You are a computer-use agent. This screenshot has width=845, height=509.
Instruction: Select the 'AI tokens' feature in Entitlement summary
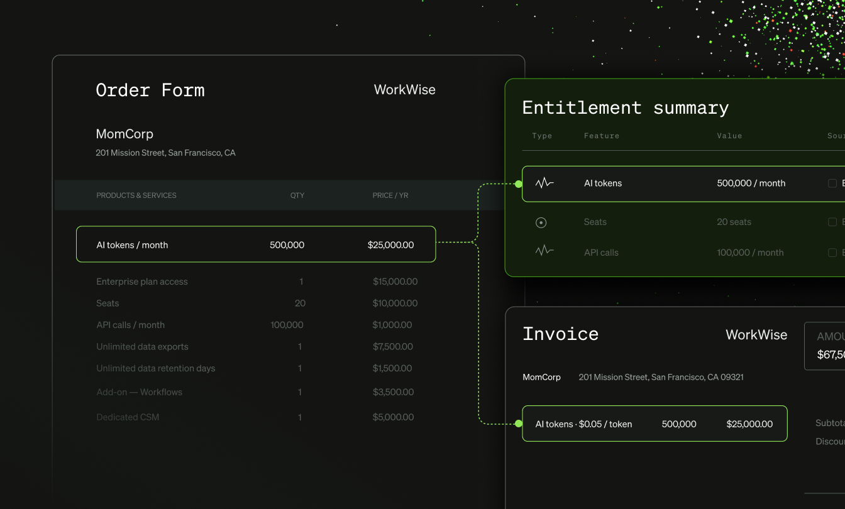click(603, 183)
